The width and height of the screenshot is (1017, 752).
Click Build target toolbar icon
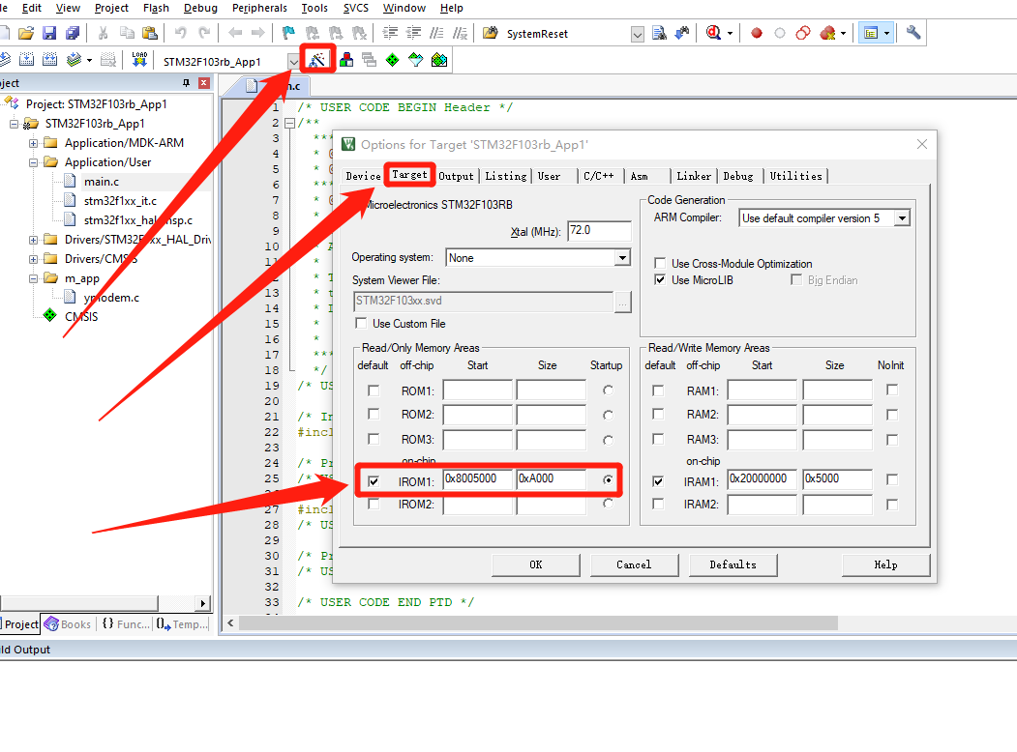click(26, 60)
